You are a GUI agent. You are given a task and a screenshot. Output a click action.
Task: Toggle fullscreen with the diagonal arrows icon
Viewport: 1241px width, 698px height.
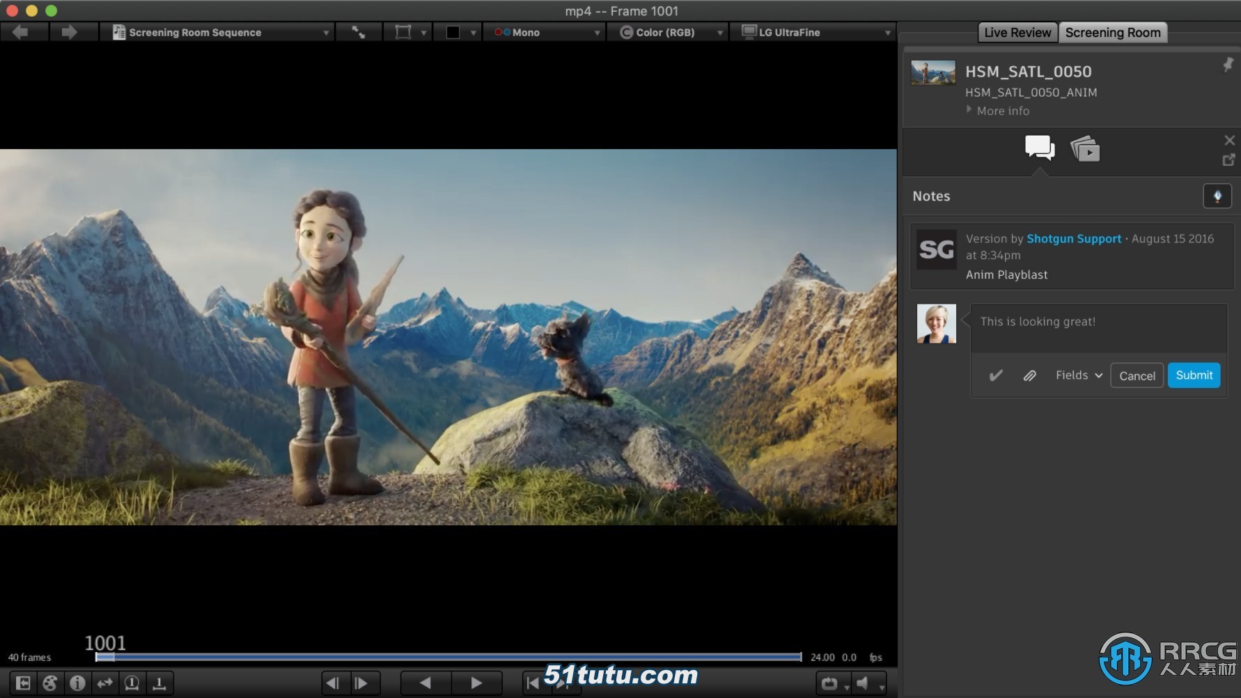coord(358,32)
